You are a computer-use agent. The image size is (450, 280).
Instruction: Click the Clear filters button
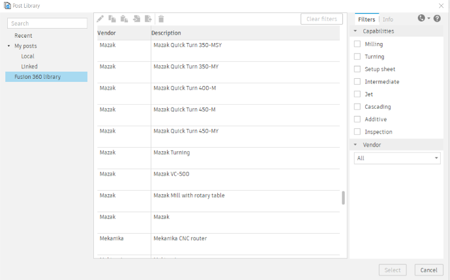[322, 19]
